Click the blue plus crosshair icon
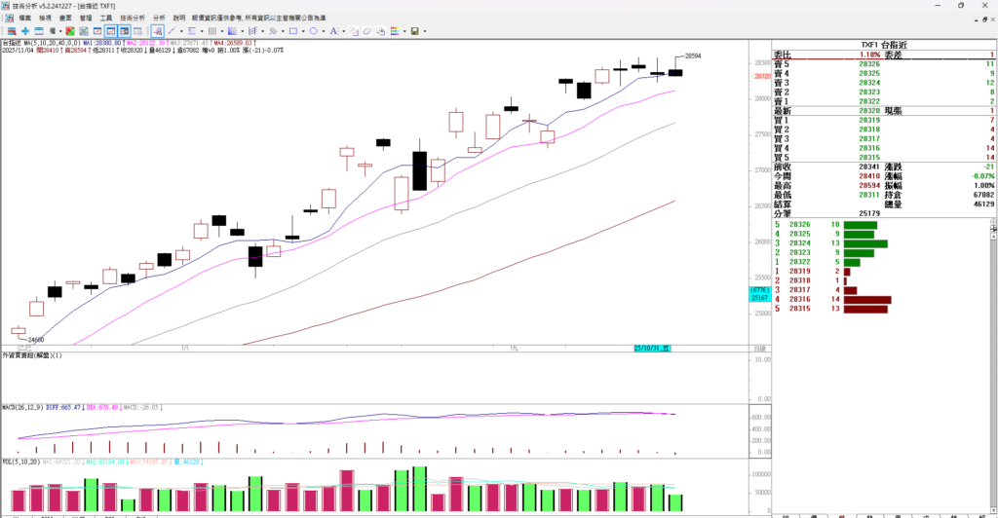The image size is (998, 518). (25, 31)
